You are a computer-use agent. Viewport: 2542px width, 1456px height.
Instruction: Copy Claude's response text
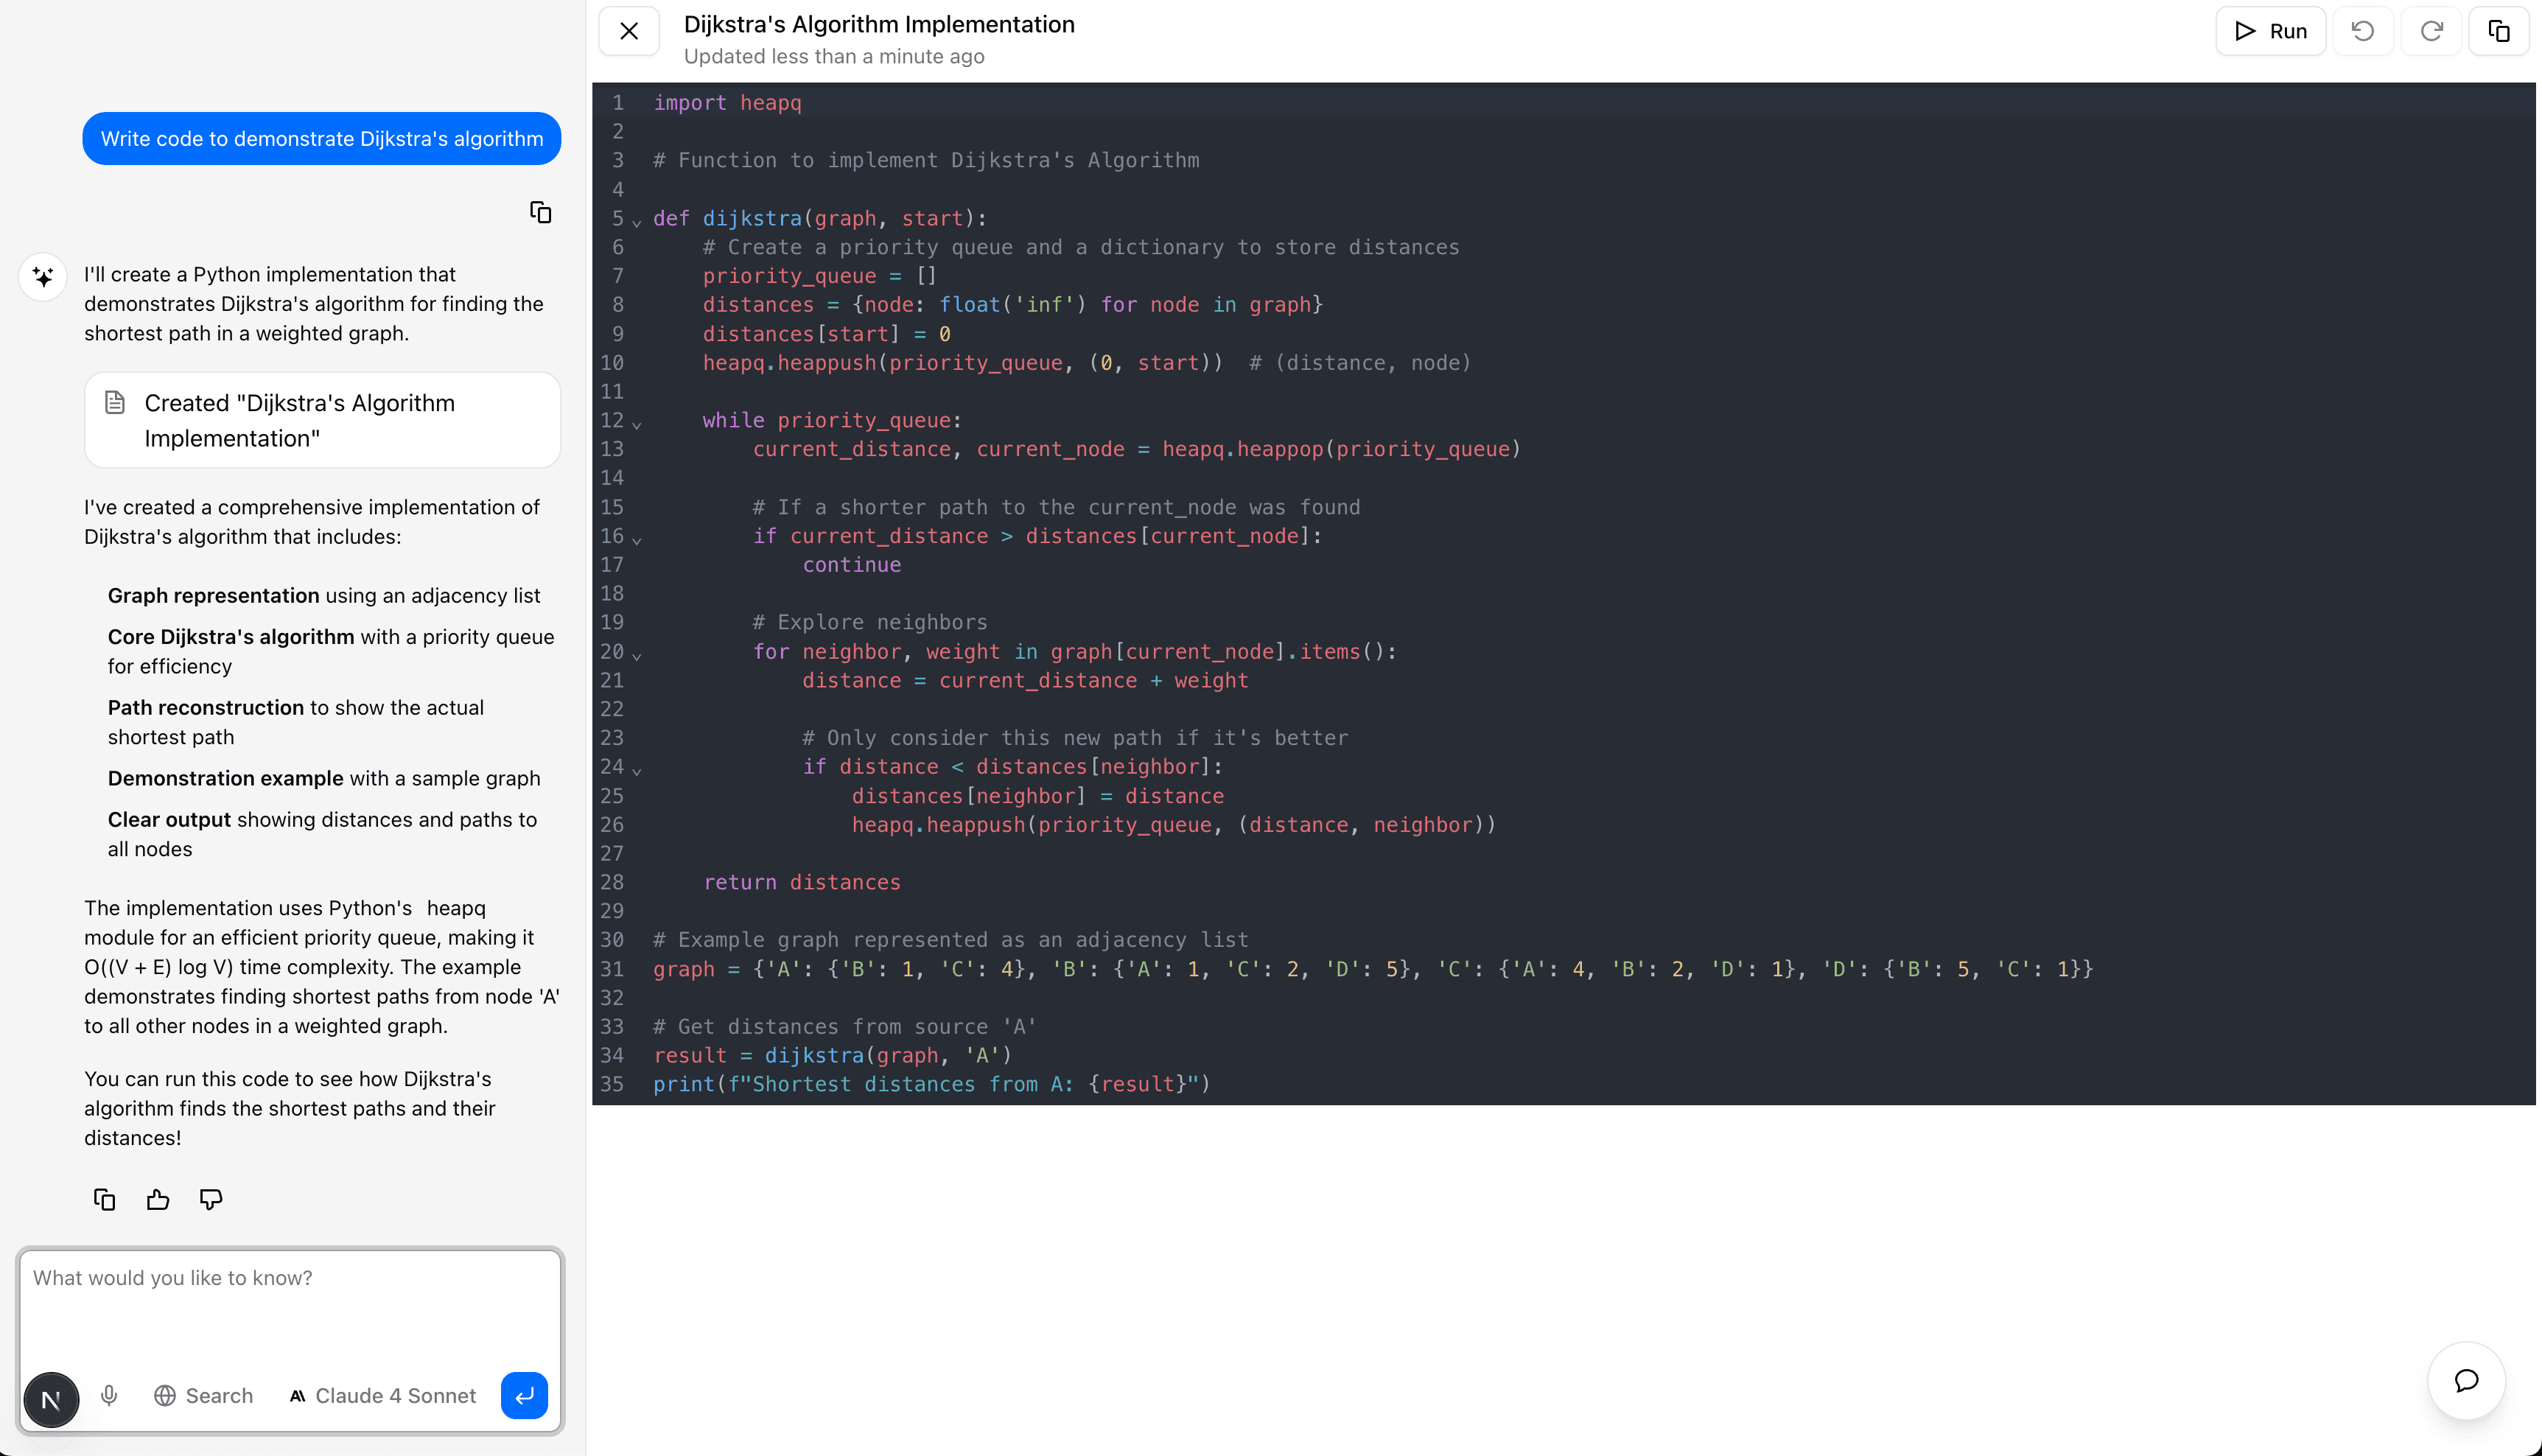click(x=104, y=1198)
